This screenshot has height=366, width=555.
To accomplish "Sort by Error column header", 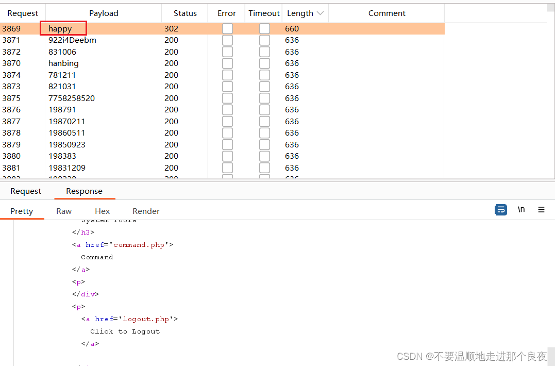I will point(227,13).
